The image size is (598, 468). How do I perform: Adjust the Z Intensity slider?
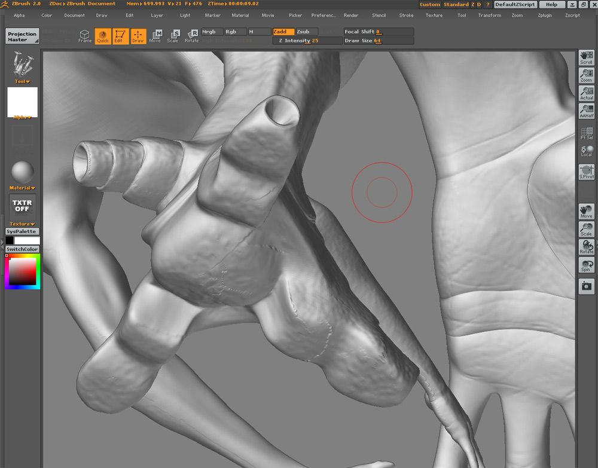click(x=307, y=41)
